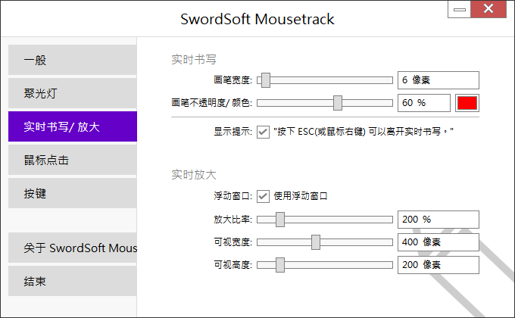Click the 实时放大 section heading

194,174
